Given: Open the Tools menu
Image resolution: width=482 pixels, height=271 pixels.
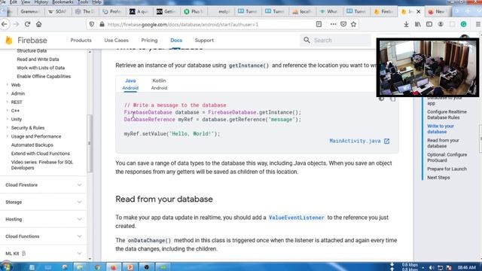Looking at the screenshot, I should click(x=83, y=2).
